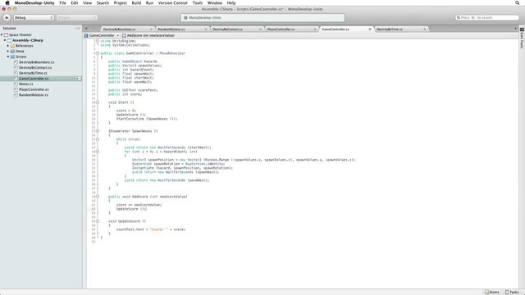
Task: Select Mover.cs in the solution tree
Action: [25, 84]
